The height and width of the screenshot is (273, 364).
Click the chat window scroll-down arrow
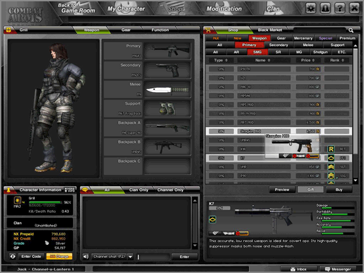coord(195,245)
